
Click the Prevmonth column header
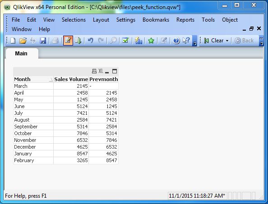(104, 79)
